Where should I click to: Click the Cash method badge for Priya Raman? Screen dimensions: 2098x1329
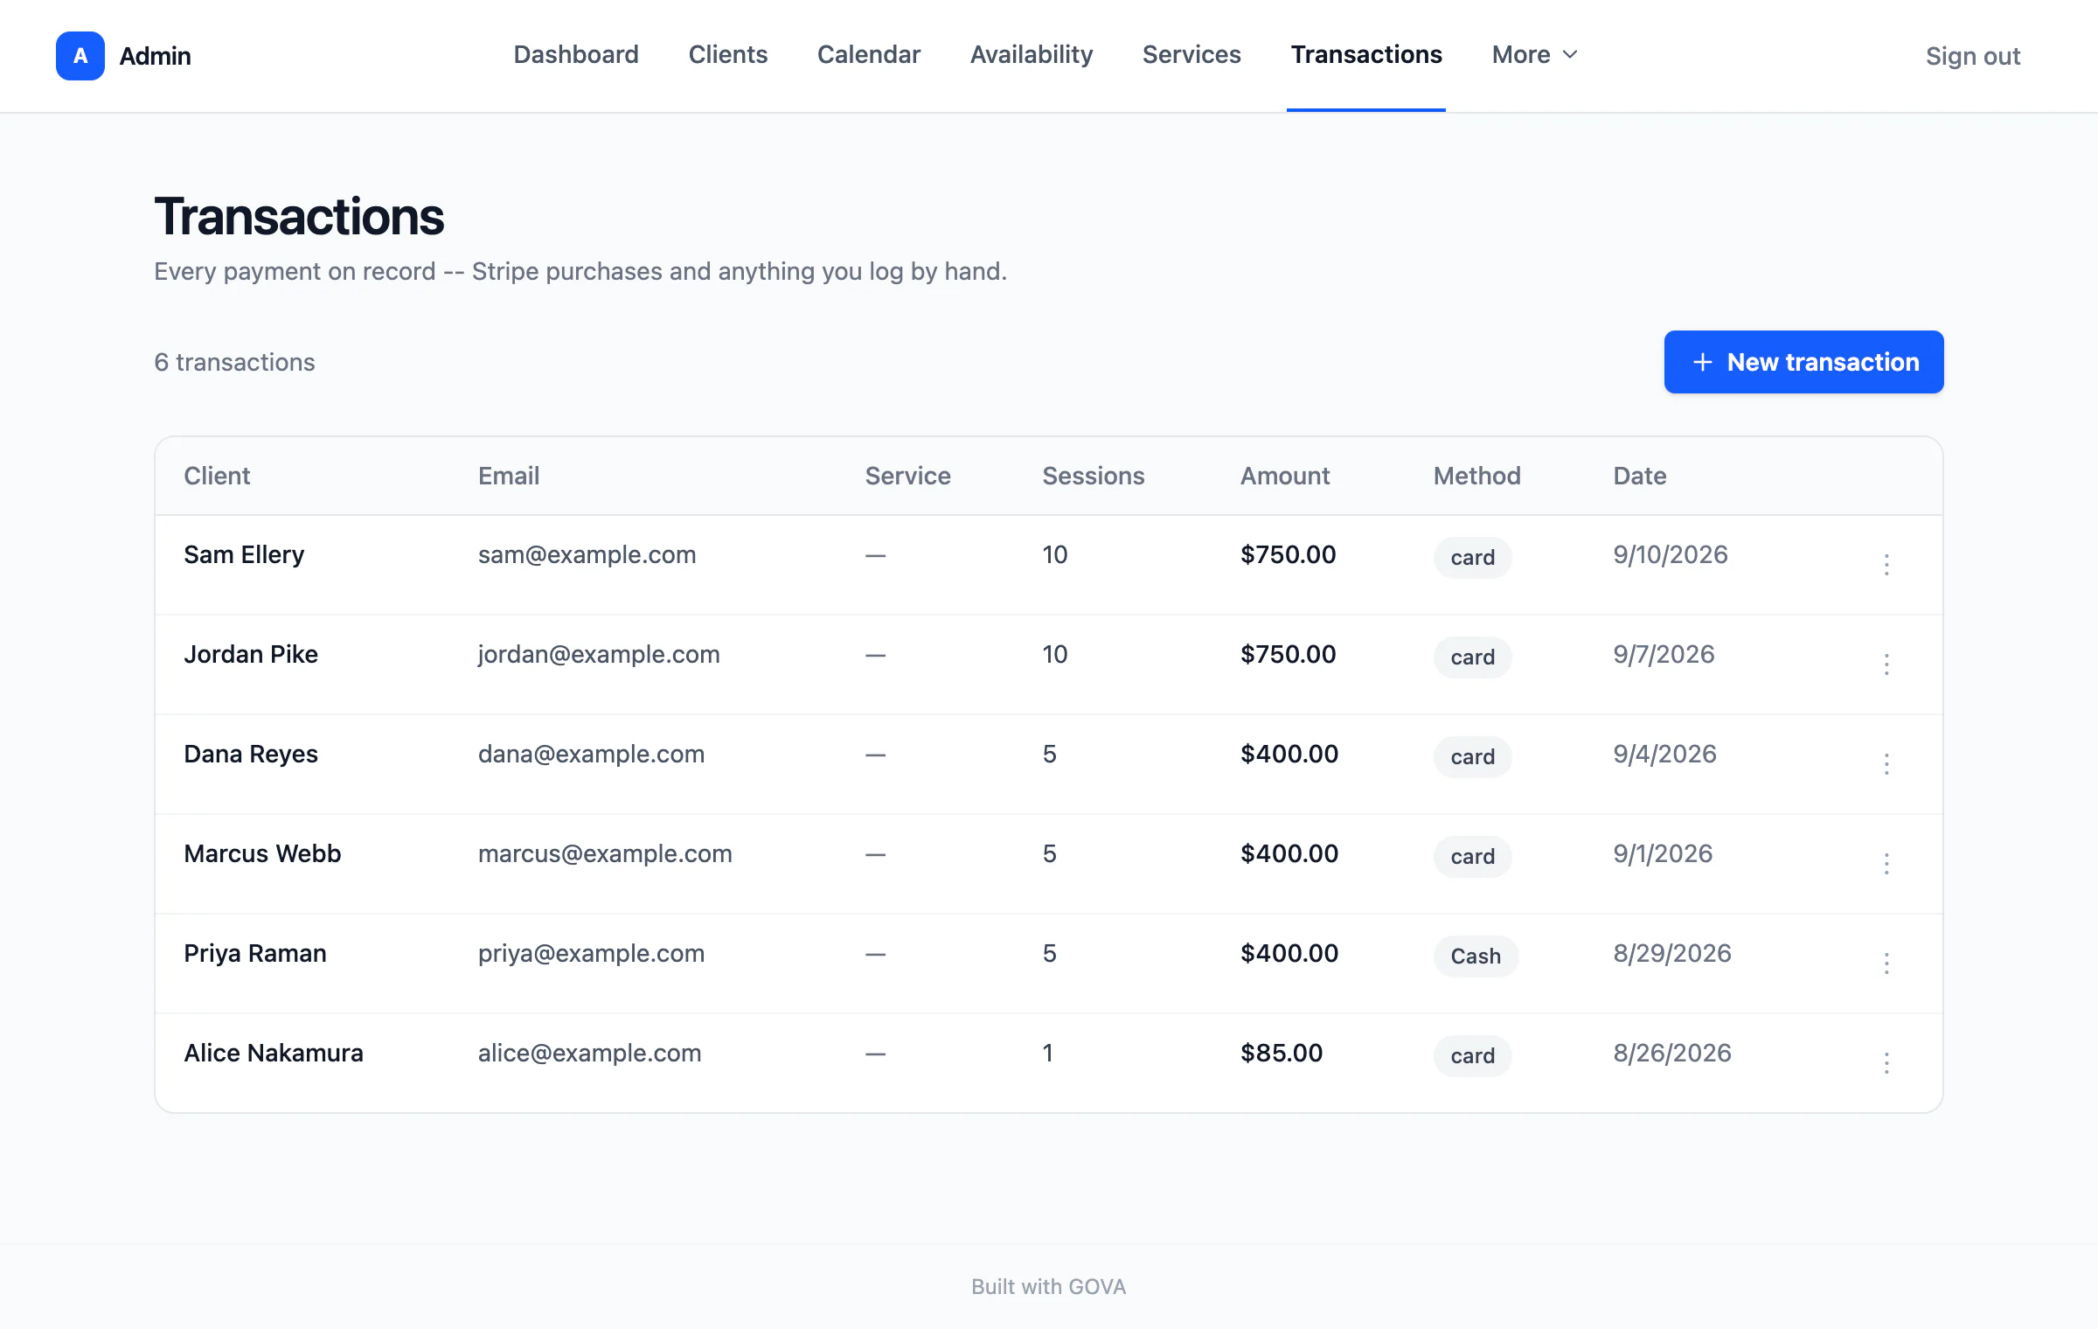(1476, 956)
